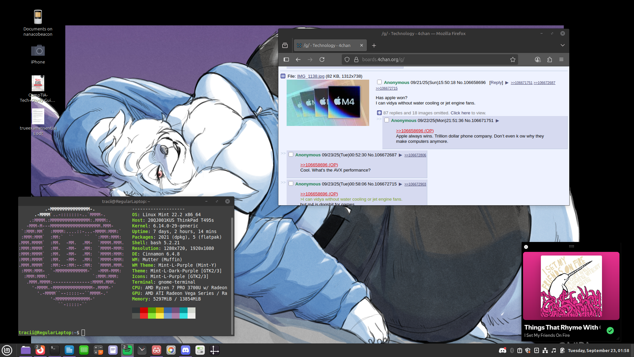Follow backlink >>106672806
Image resolution: width=634 pixels, height=357 pixels.
click(415, 155)
